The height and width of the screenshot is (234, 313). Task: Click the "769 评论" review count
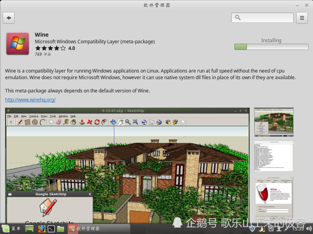[x=43, y=54]
